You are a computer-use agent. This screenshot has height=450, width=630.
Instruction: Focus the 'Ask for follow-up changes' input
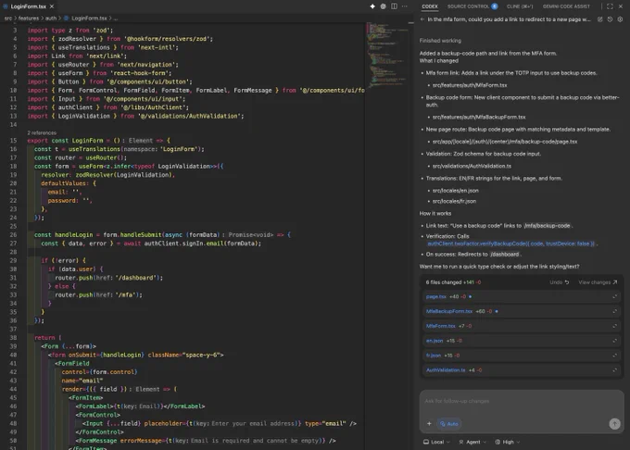click(x=521, y=401)
